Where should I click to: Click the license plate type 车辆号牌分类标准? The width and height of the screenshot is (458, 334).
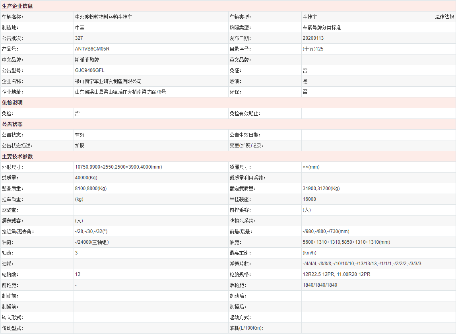point(322,28)
